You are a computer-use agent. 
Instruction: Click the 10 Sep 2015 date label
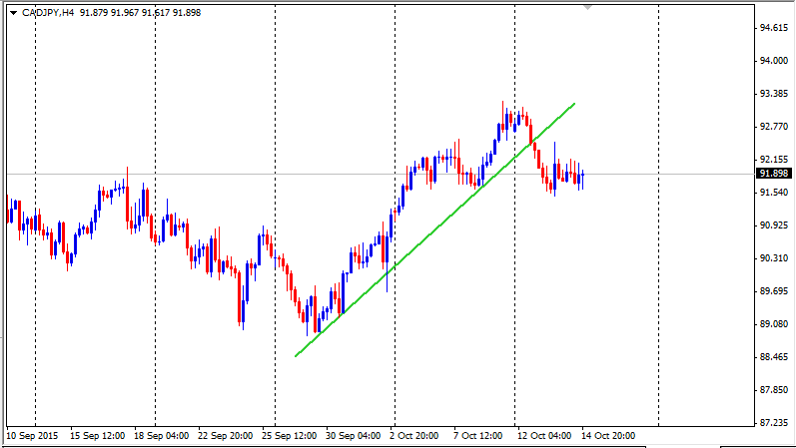tap(32, 436)
